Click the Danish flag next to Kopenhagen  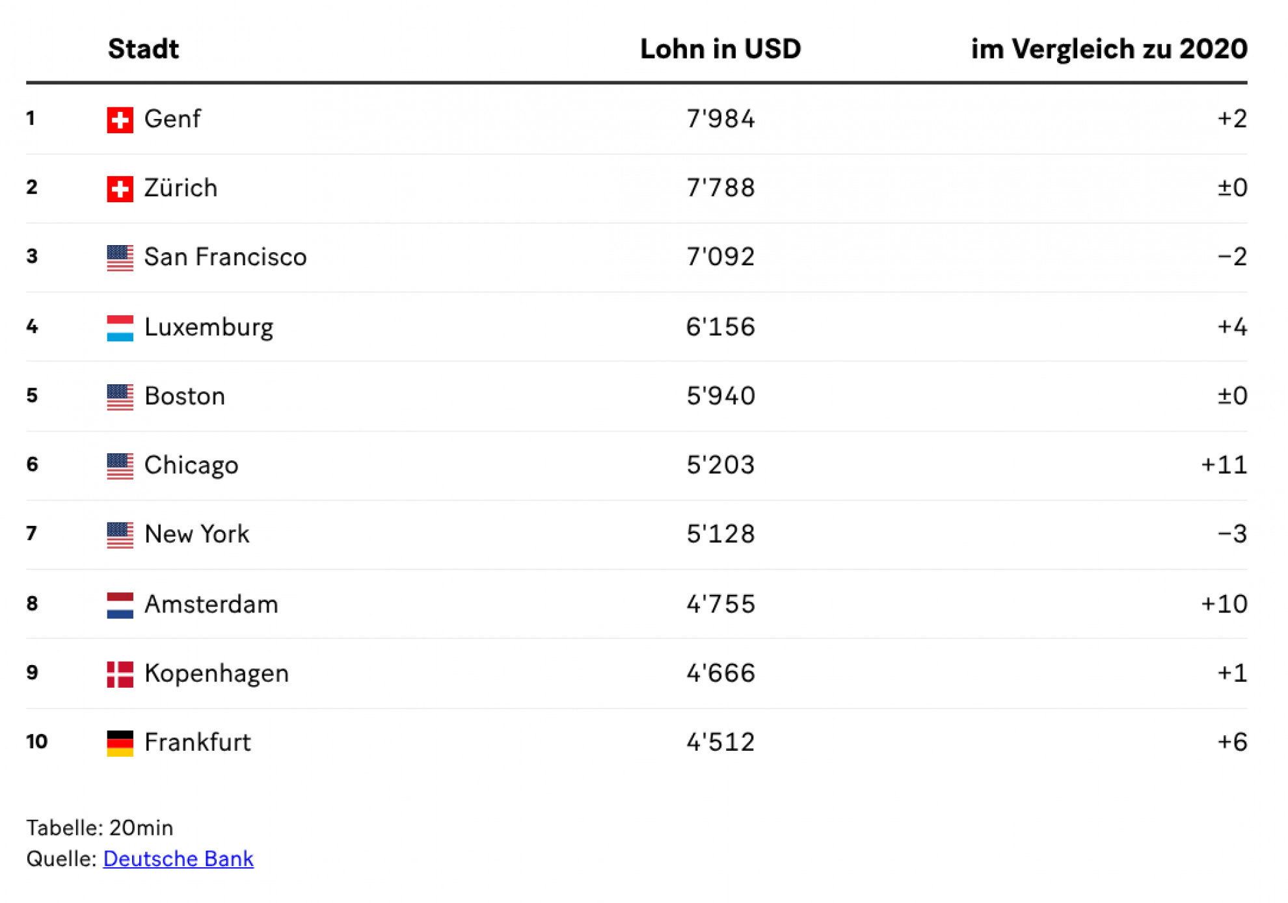(120, 674)
